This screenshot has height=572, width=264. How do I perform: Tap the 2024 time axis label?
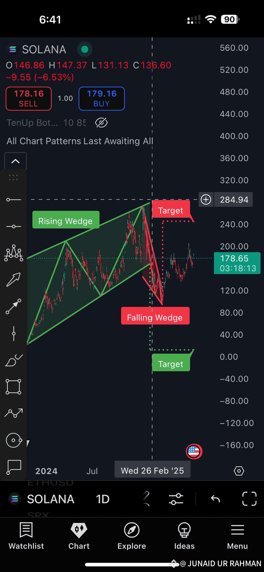click(46, 471)
